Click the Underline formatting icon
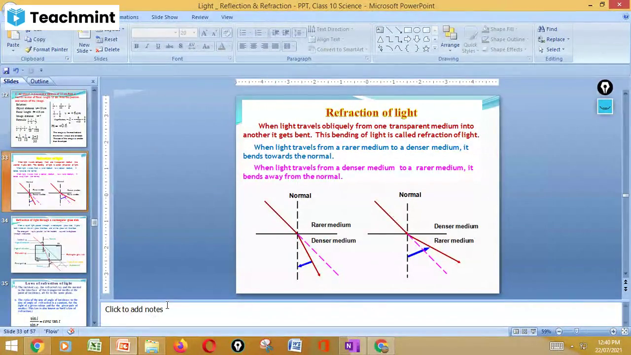 [x=158, y=46]
